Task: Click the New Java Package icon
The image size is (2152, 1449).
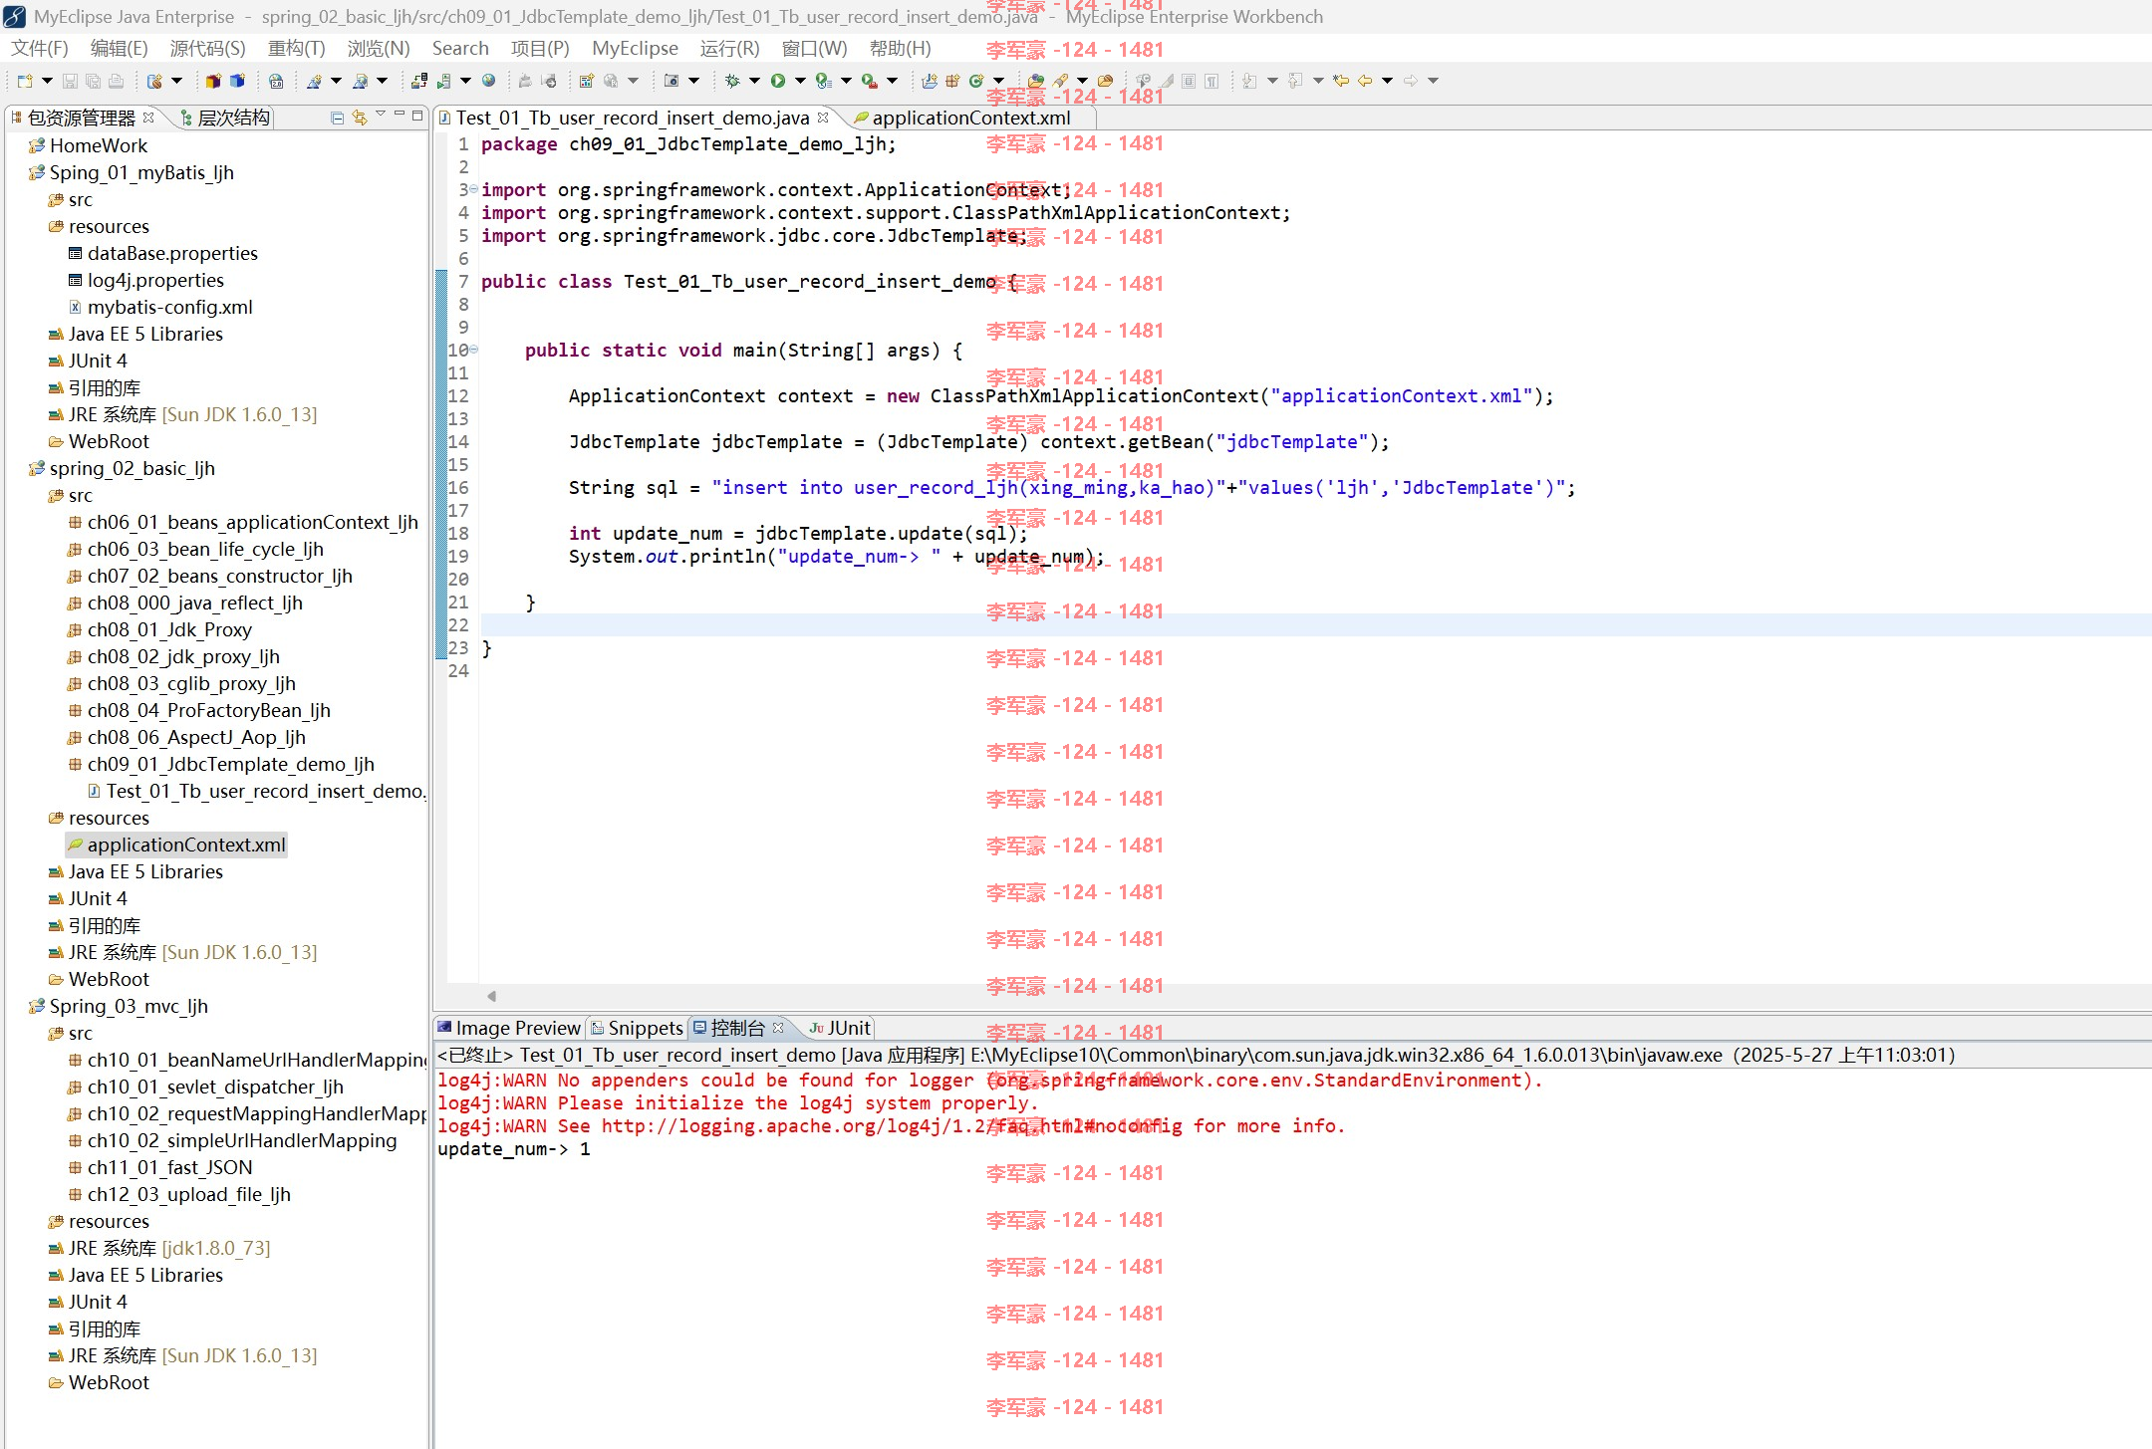Action: tap(952, 81)
